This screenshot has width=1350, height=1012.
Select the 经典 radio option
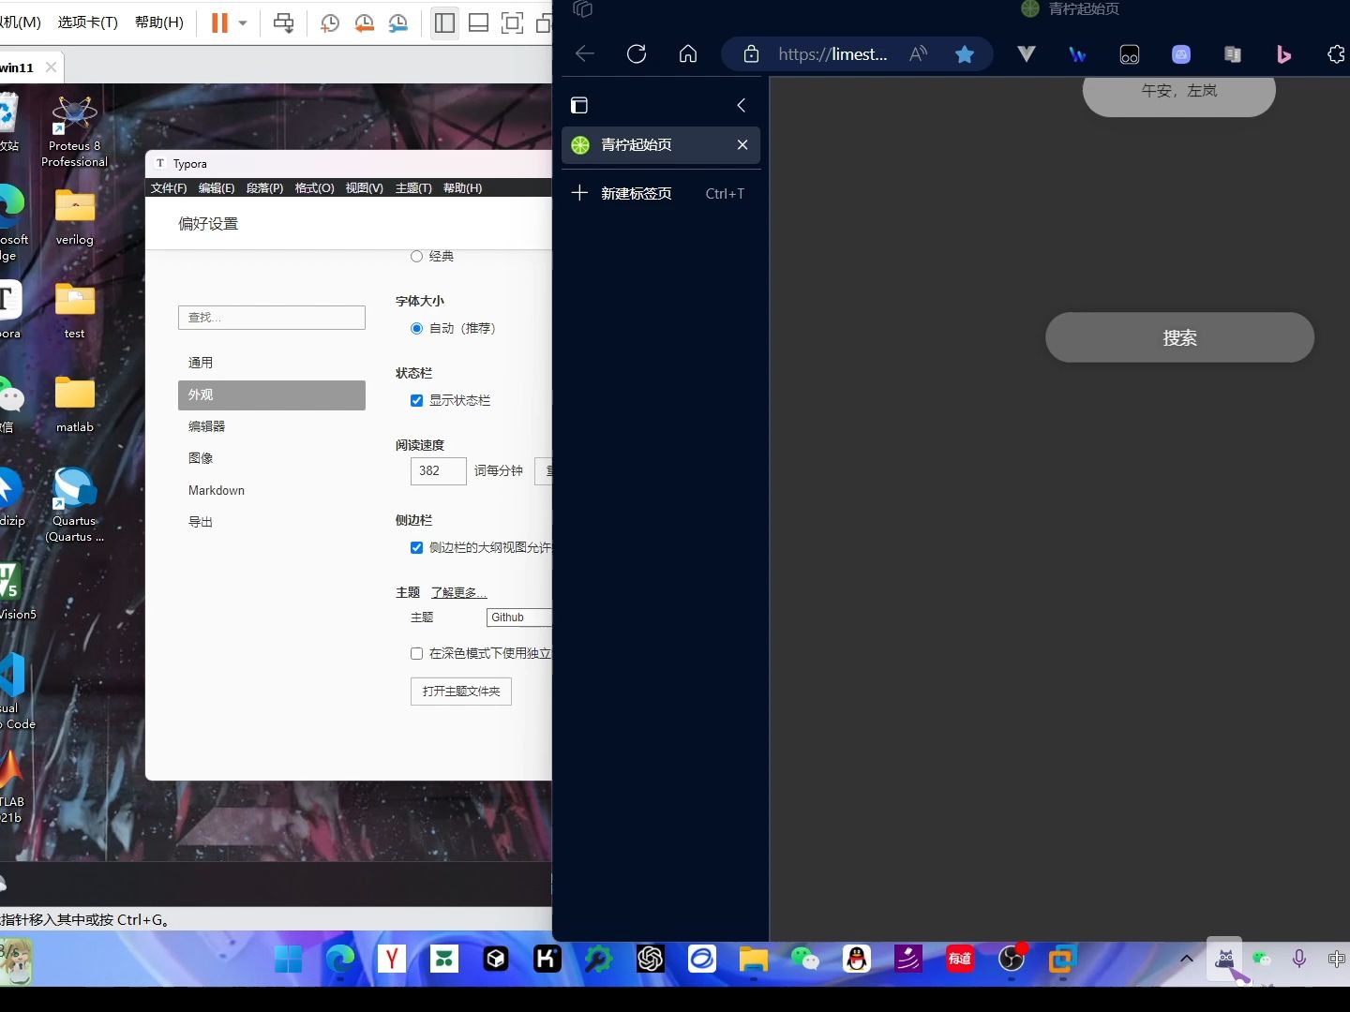tap(416, 256)
